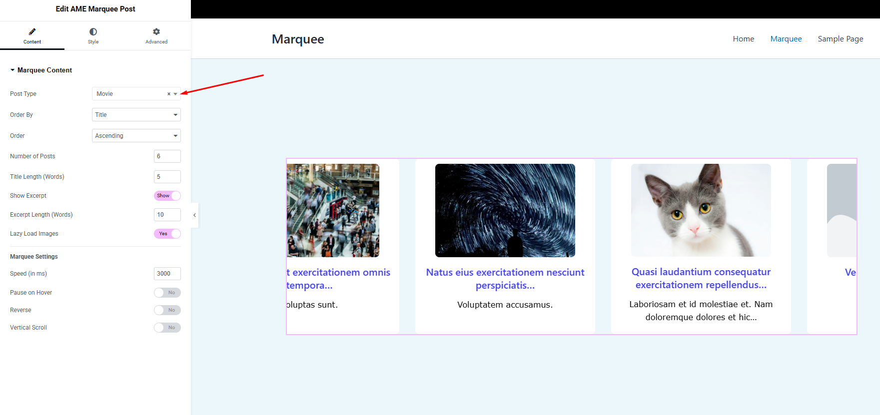Viewport: 880px width, 415px height.
Task: Clear the Movie post type selection
Action: click(169, 94)
